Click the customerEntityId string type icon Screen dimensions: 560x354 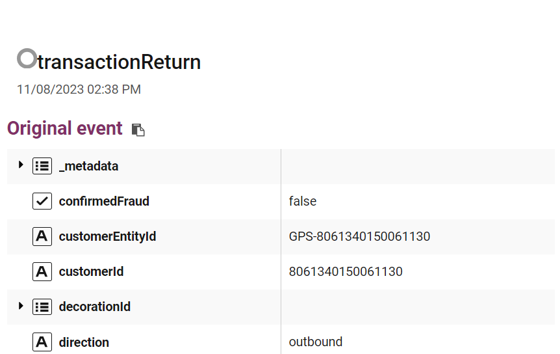tap(42, 236)
